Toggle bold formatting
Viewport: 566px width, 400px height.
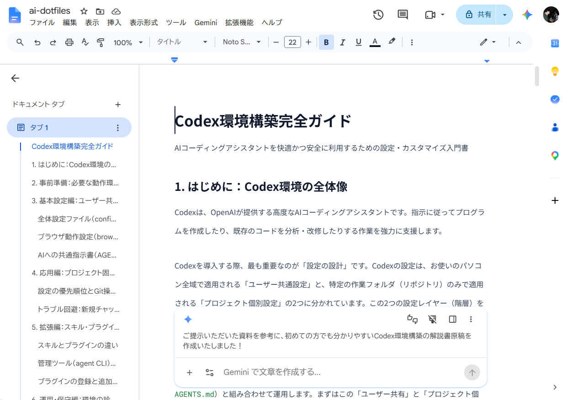point(326,42)
